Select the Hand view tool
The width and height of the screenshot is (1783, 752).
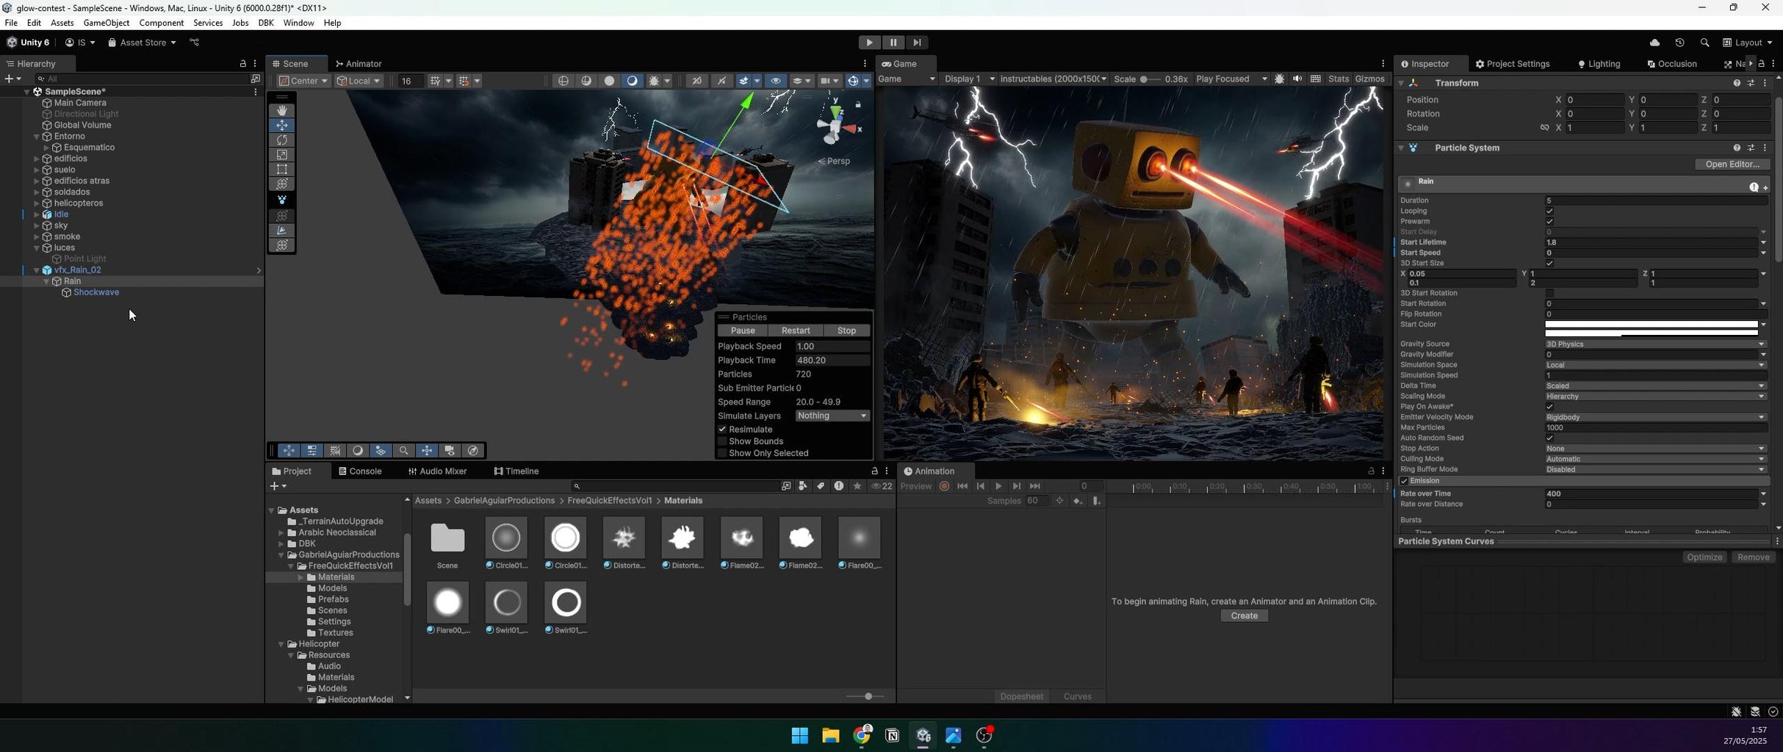(282, 110)
